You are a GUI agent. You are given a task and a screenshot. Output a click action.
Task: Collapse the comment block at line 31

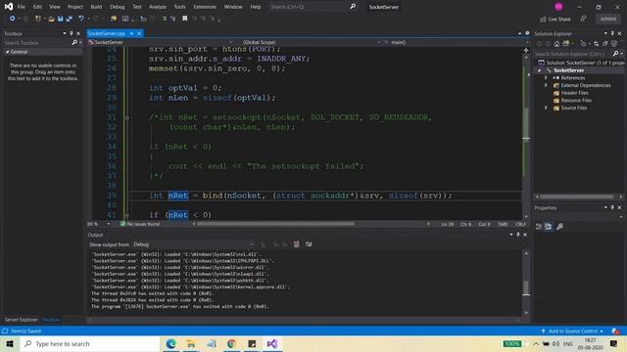[x=126, y=117]
